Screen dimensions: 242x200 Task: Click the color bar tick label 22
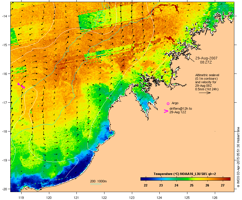click(145, 185)
